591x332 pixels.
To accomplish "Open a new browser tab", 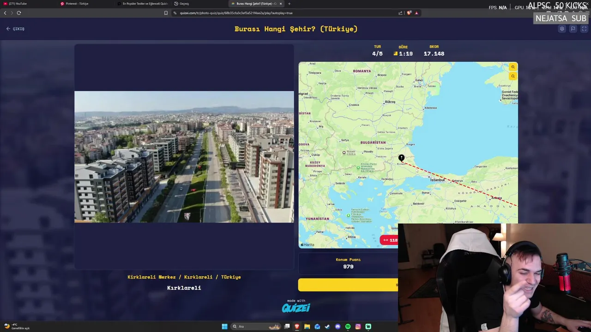I will pos(289,4).
